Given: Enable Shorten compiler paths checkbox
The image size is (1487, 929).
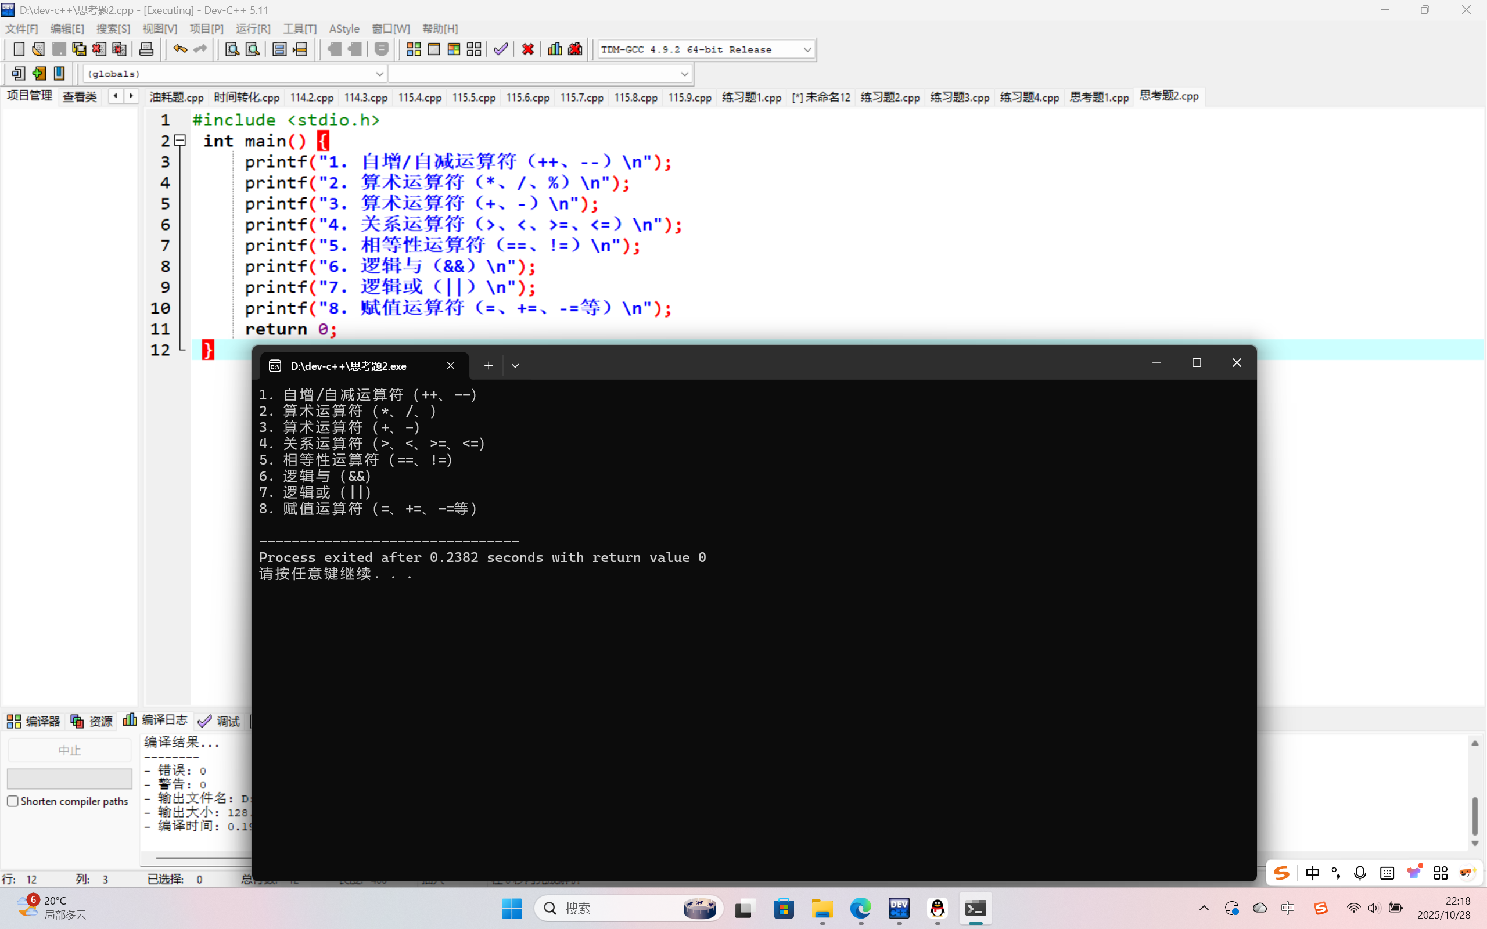Looking at the screenshot, I should point(13,801).
